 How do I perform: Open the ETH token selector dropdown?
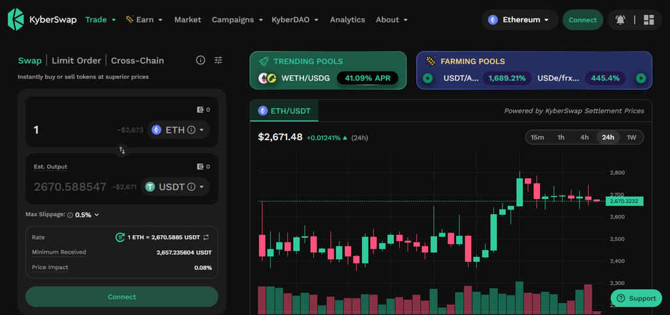pos(179,130)
